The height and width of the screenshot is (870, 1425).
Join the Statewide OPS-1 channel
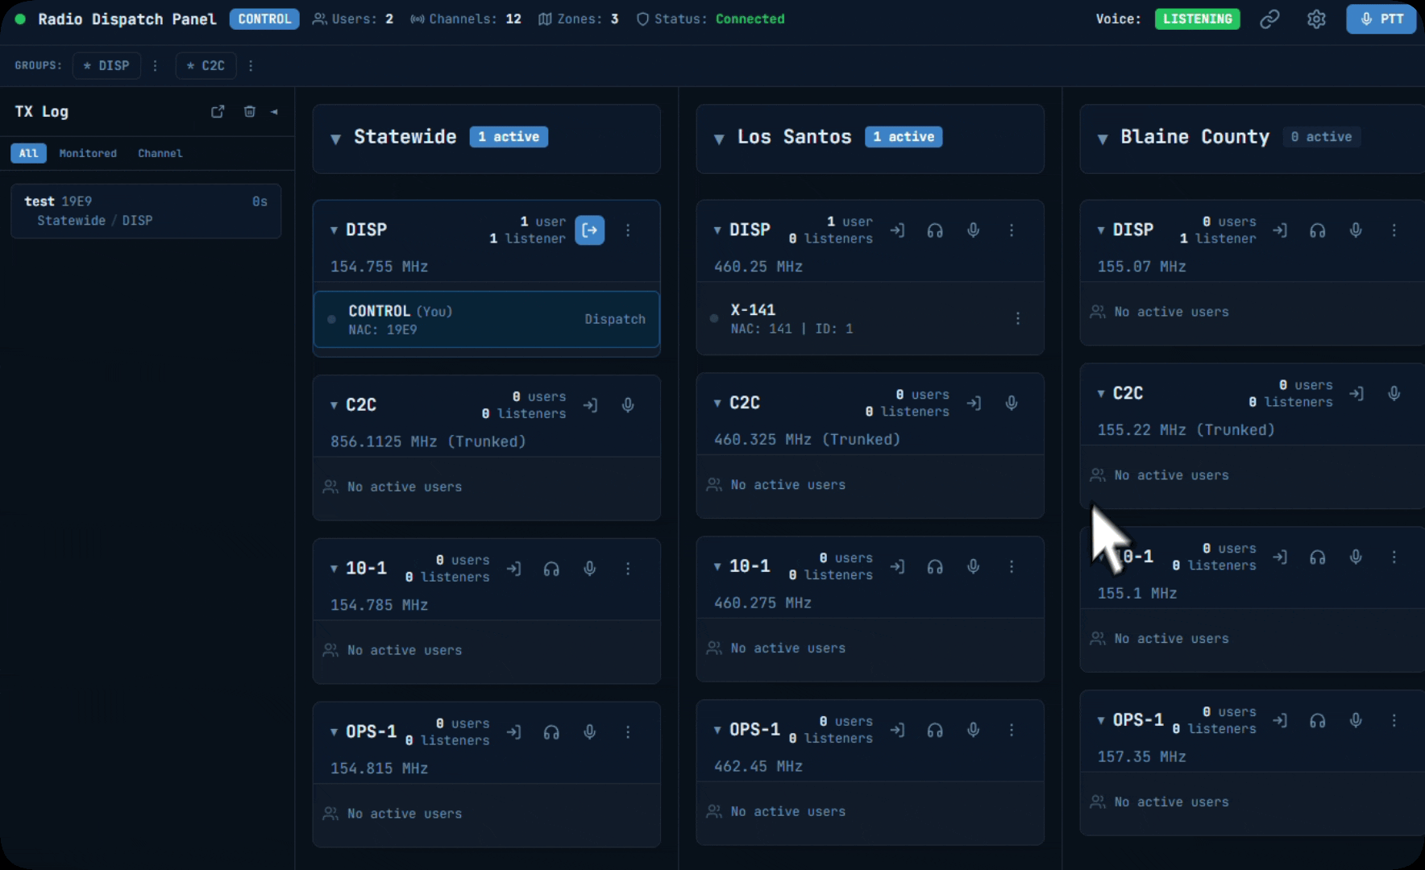pos(513,732)
